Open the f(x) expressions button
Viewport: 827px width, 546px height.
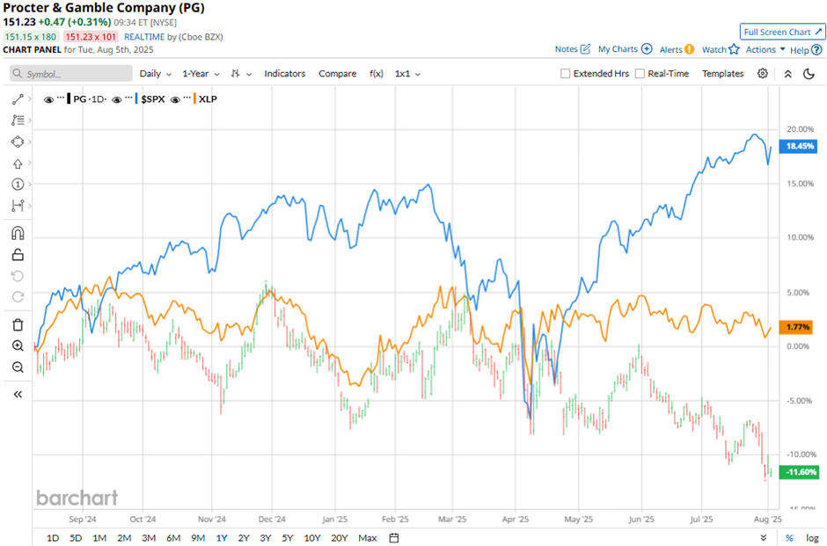tap(376, 74)
